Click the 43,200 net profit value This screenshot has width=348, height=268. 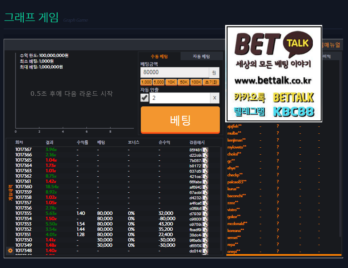click(166, 224)
